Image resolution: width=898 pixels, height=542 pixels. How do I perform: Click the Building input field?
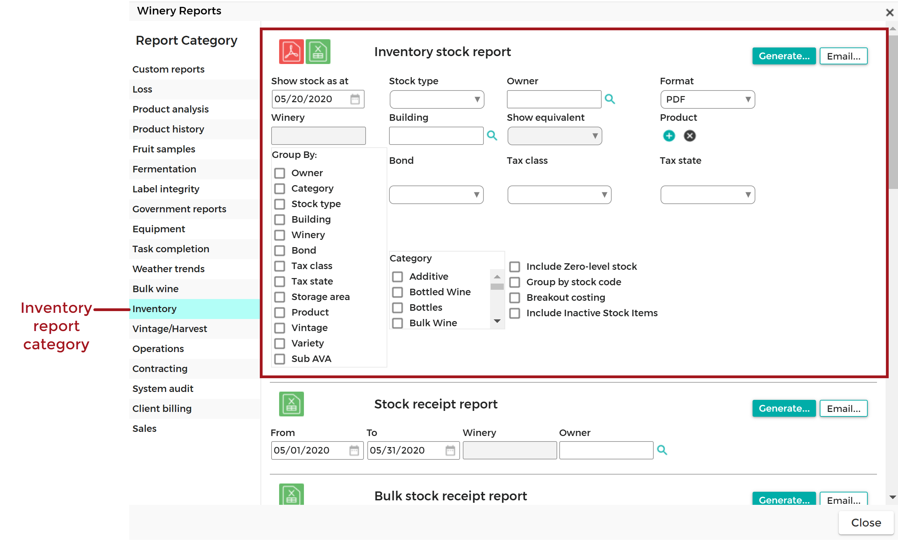tap(436, 136)
